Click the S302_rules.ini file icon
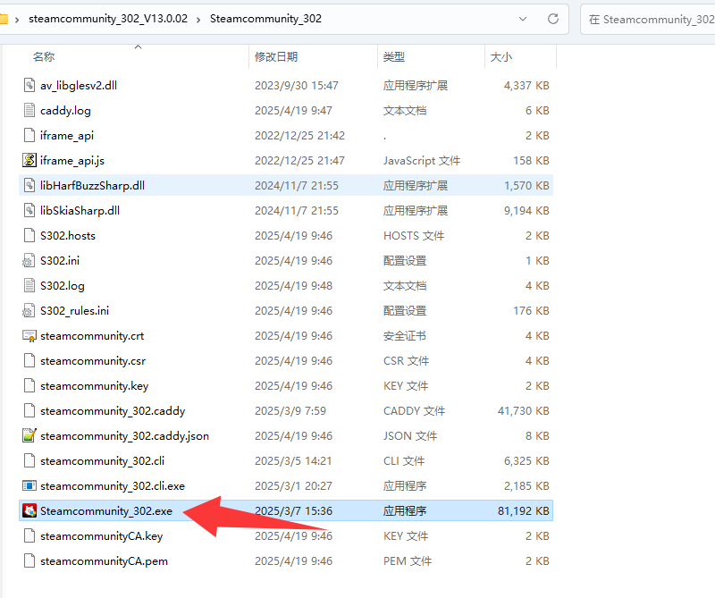 (x=29, y=311)
